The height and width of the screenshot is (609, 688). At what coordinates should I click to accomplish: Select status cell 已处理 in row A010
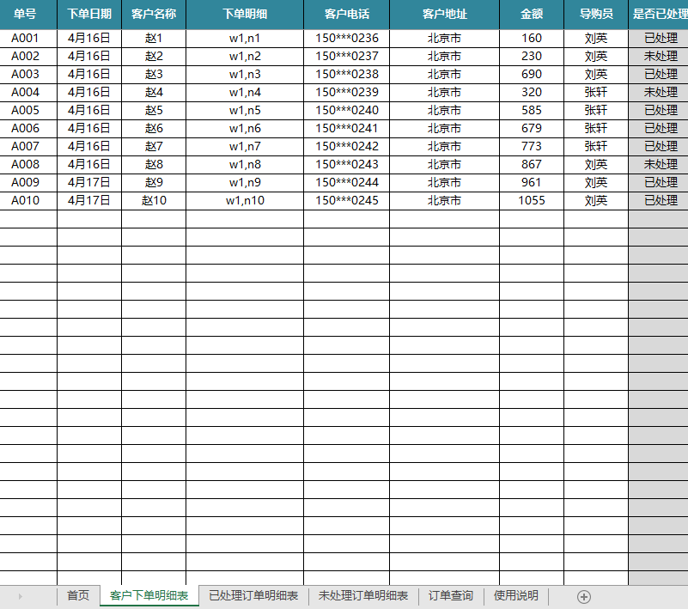coord(659,200)
